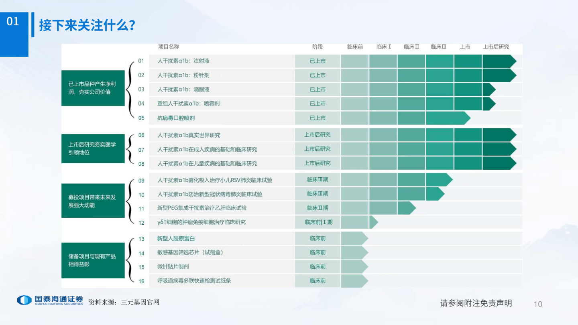Click the progress bar of 重组人干扰素α1b喷雾剂
This screenshot has height=325, width=578.
(417, 104)
